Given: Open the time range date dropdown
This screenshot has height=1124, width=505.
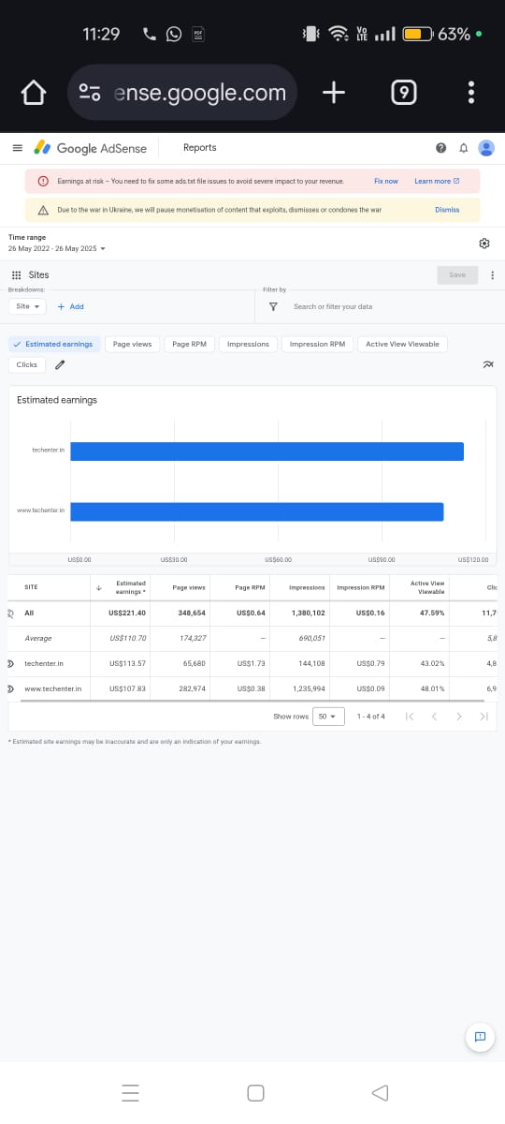Looking at the screenshot, I should [57, 249].
